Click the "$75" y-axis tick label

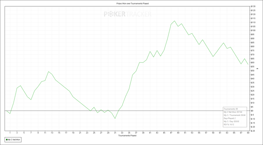click(252, 51)
